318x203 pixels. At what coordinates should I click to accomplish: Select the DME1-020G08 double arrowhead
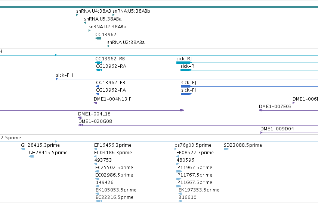(x=81, y=125)
